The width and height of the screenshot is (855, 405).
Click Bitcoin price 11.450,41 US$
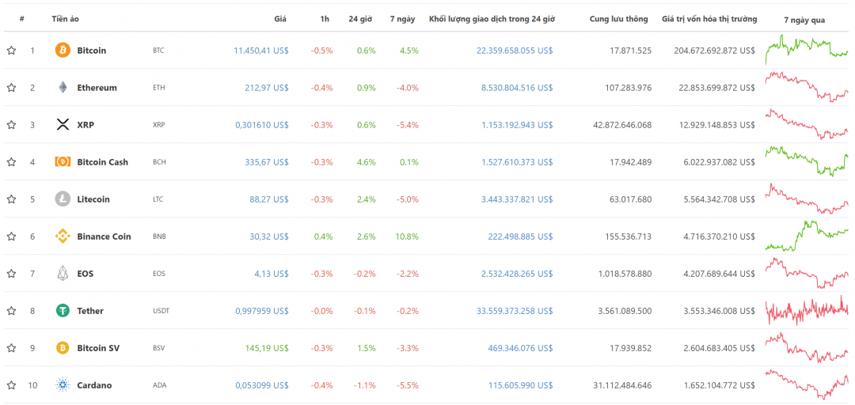click(x=261, y=50)
